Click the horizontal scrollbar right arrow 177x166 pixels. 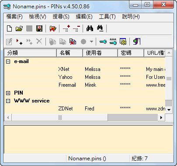click(161, 117)
